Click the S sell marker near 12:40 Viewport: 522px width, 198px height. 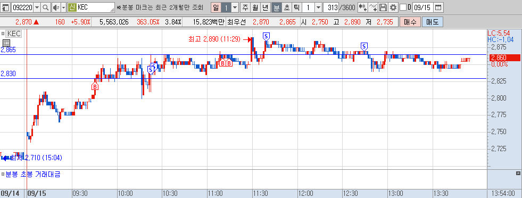click(364, 46)
